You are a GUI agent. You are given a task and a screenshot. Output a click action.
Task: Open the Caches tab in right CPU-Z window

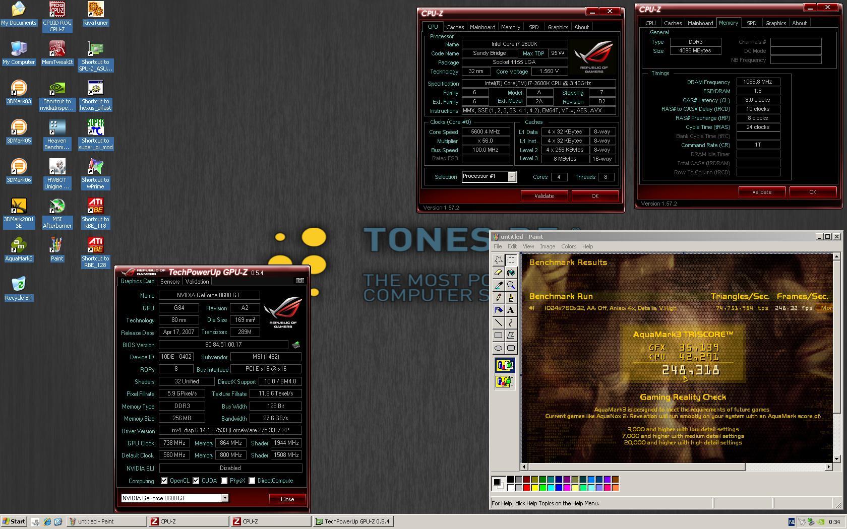pos(673,23)
